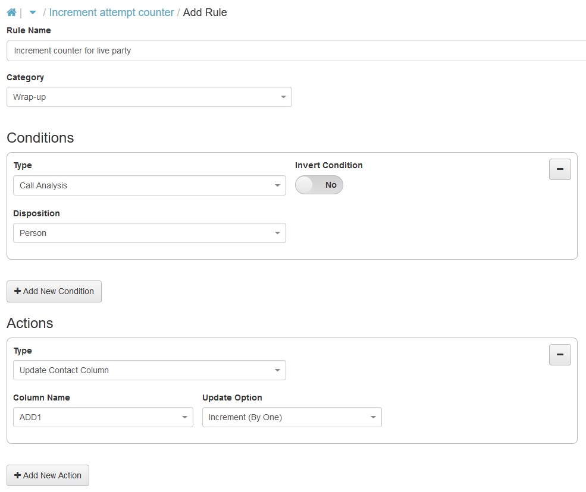Expand the Column Name dropdown showing ADD1

pyautogui.click(x=102, y=417)
